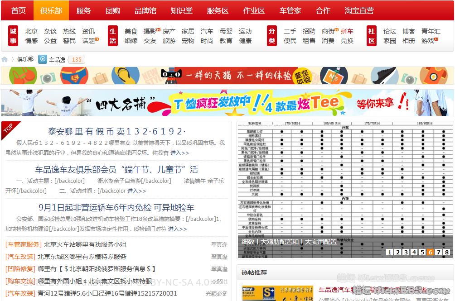Open the 淘宝直营 navigation menu item
455x301 pixels.
coord(359,10)
